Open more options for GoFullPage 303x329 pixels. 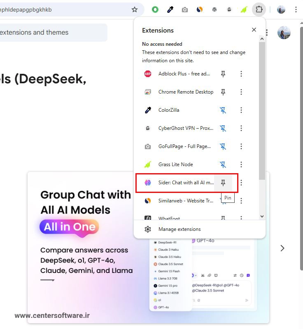click(x=241, y=146)
